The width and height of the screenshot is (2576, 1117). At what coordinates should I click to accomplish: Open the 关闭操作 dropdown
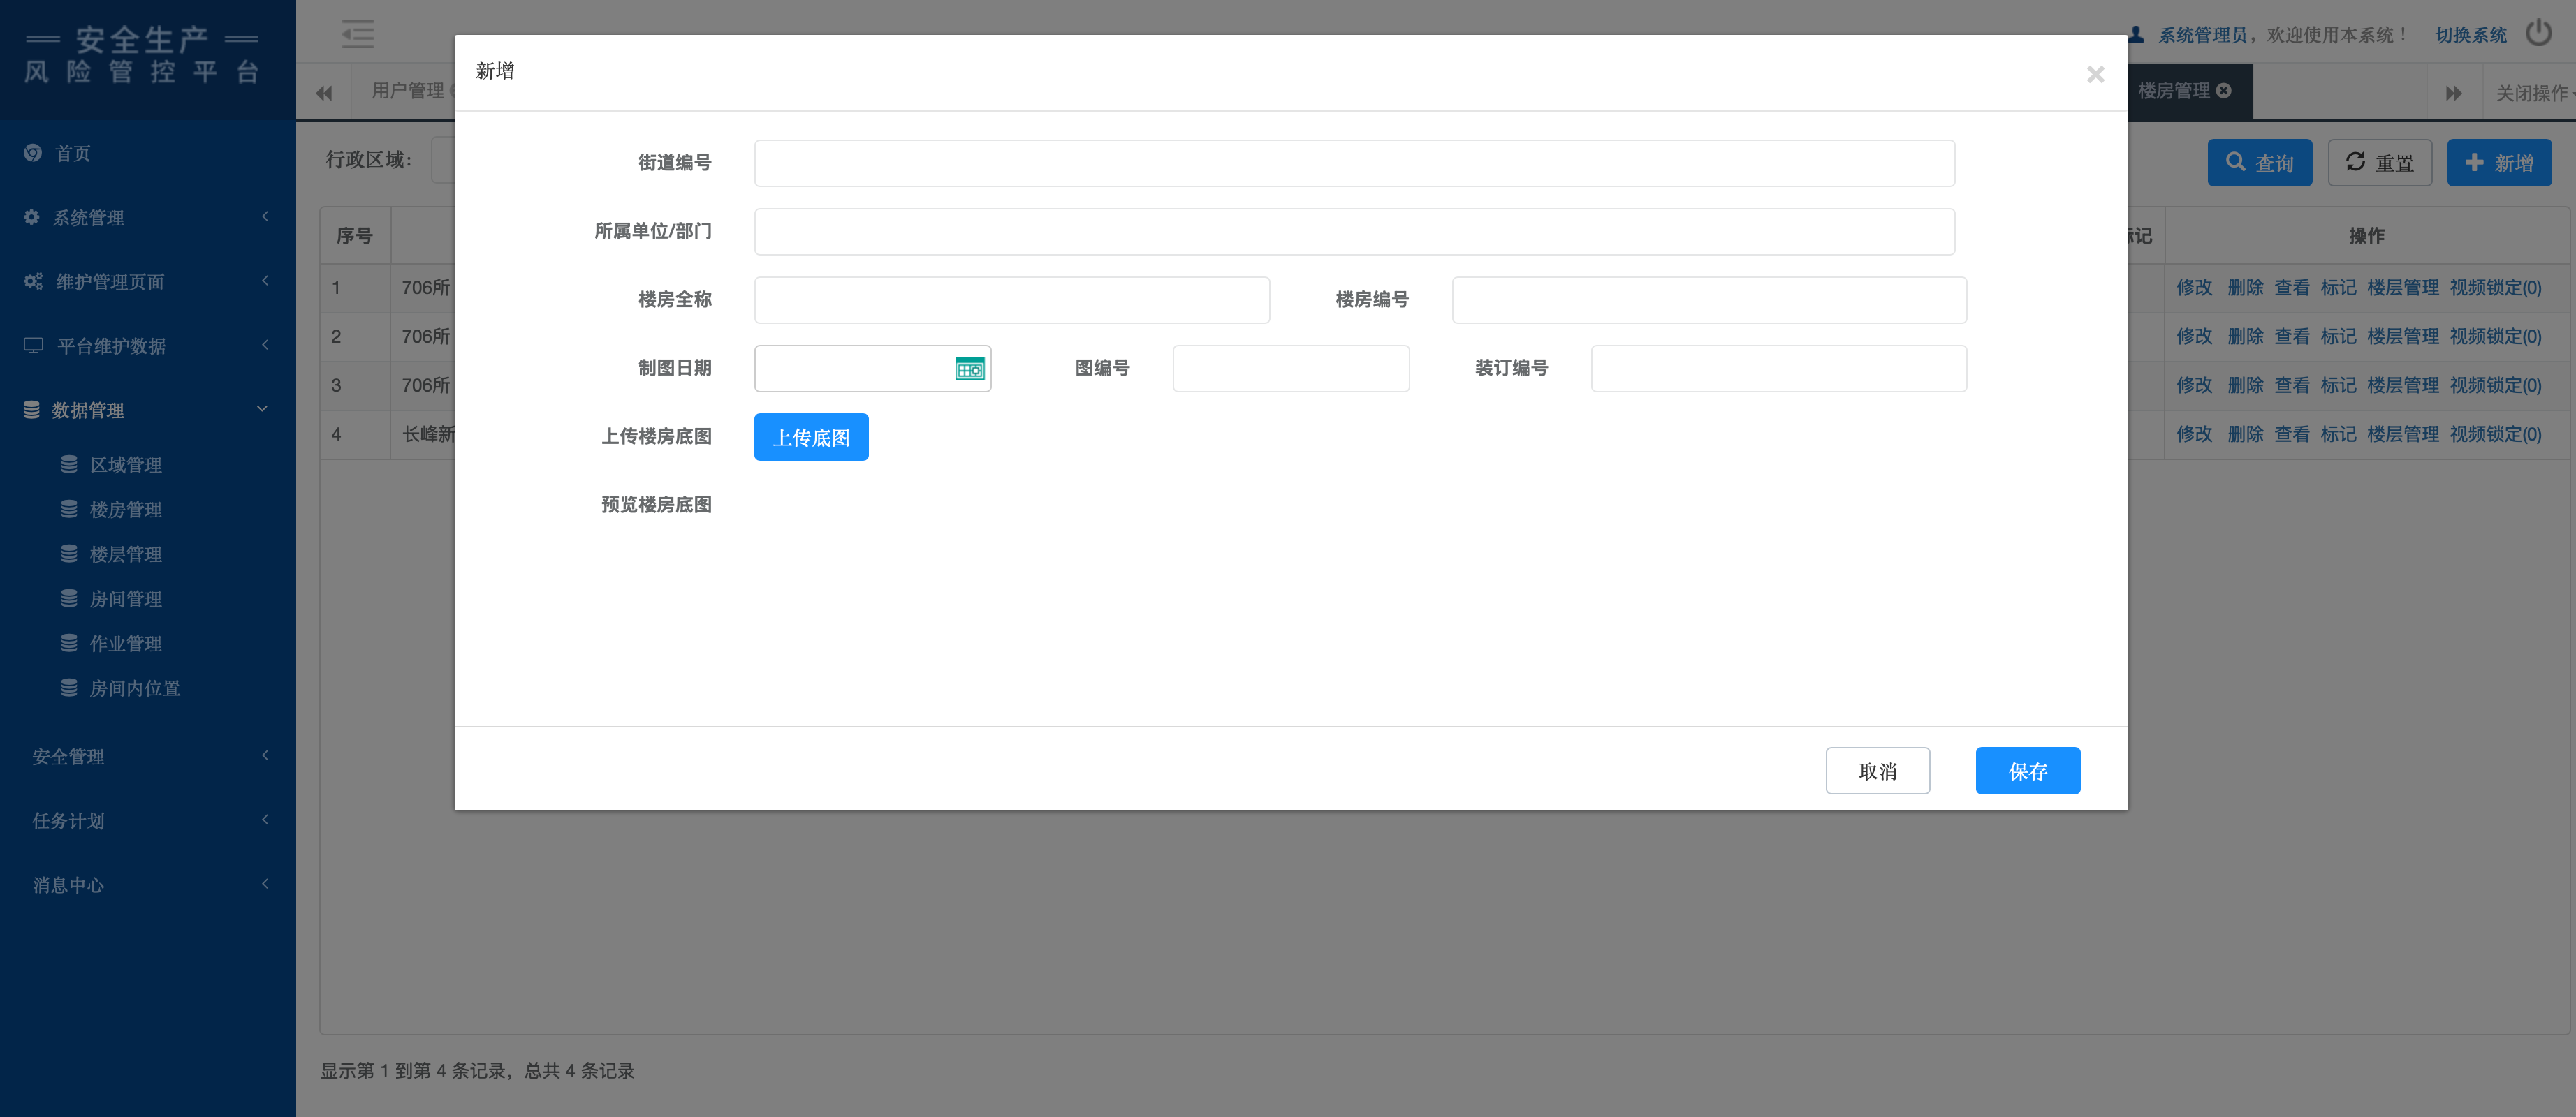point(2531,93)
